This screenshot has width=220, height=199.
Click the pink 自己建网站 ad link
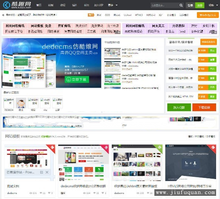pyautogui.click(x=35, y=31)
